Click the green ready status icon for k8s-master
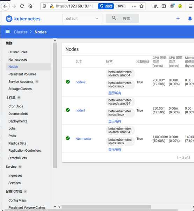The height and width of the screenshot is (211, 194). pos(68,138)
